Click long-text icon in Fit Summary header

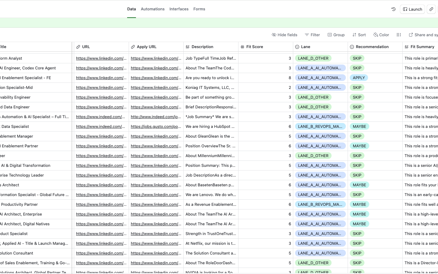pyautogui.click(x=407, y=47)
